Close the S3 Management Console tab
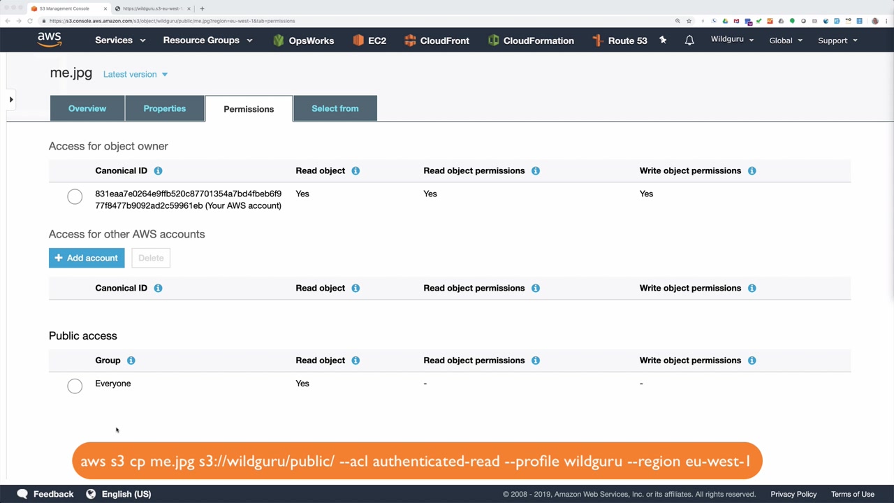The width and height of the screenshot is (894, 503). click(105, 8)
